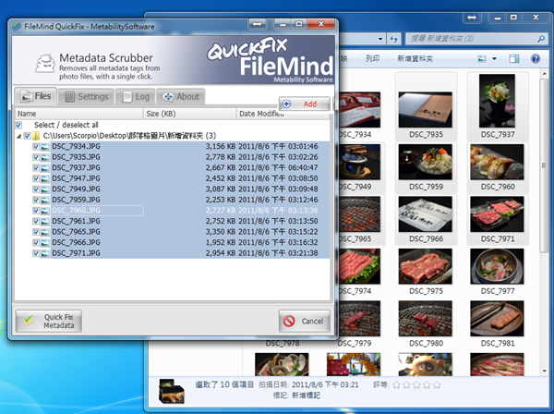Toggle Select / deselect all checkbox

[18, 125]
